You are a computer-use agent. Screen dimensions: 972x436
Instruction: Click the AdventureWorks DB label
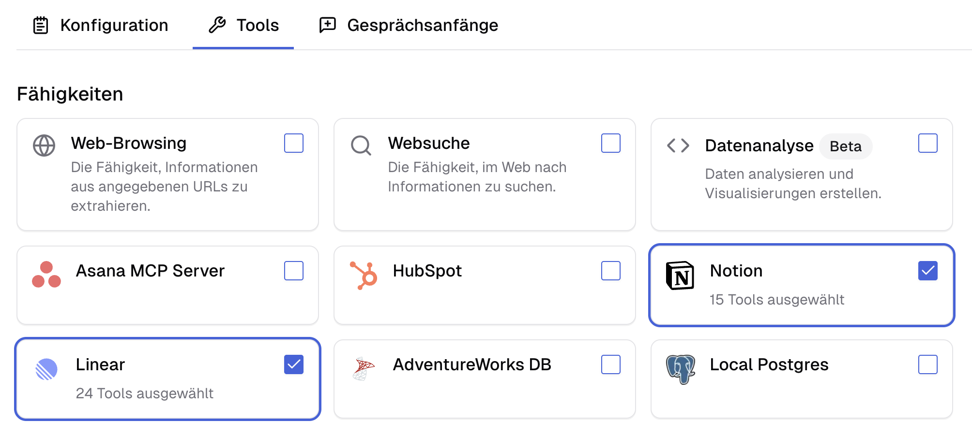click(x=472, y=364)
